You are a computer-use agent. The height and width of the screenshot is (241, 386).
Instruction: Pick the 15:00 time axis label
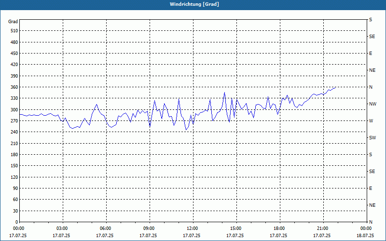[236, 228]
